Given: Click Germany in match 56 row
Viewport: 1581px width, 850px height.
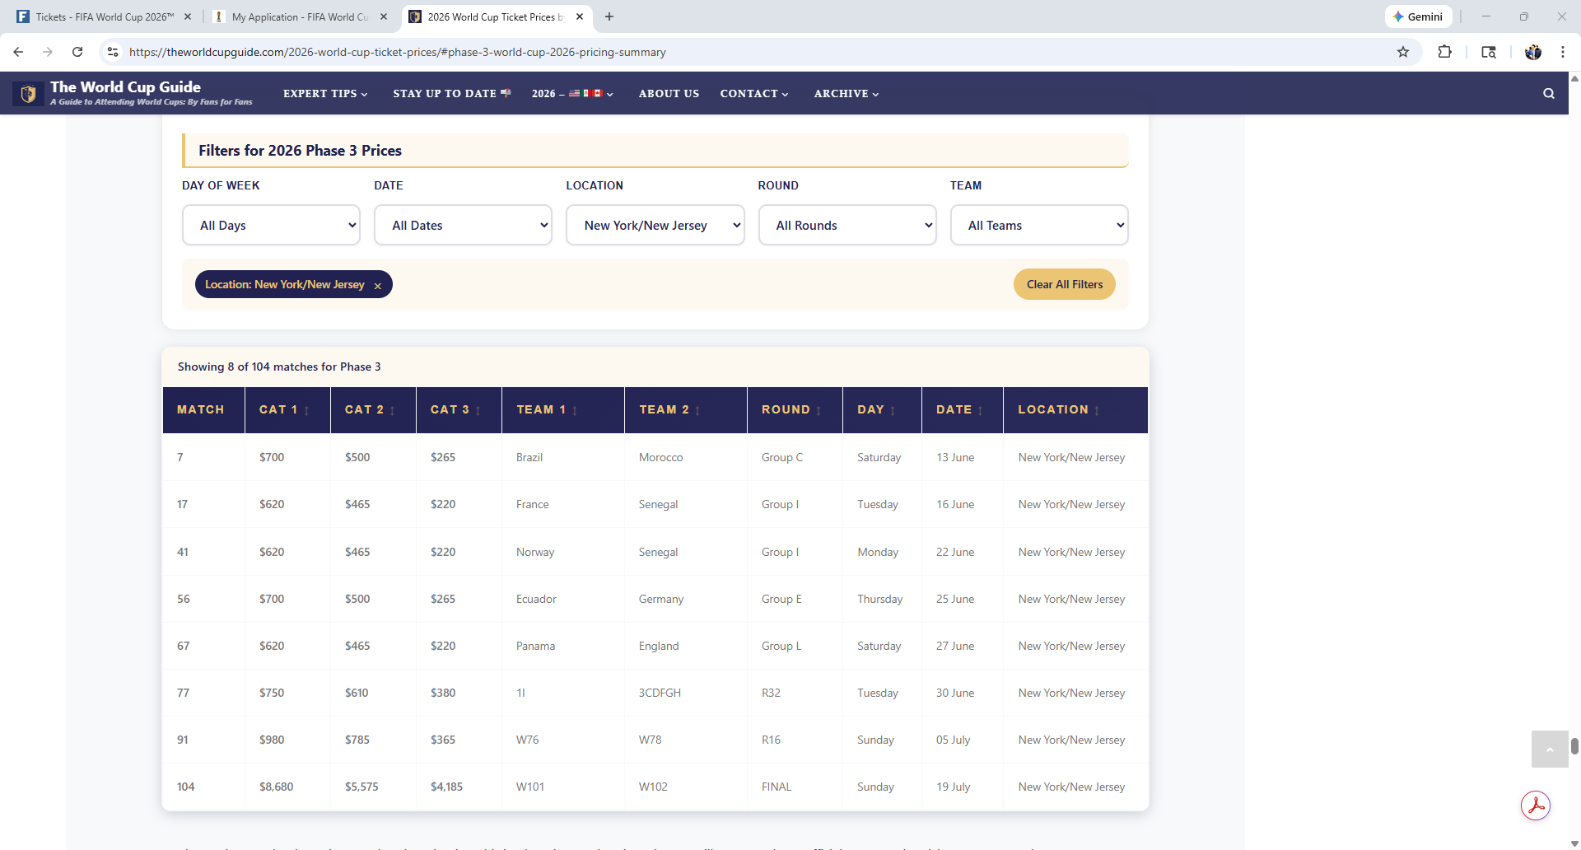Looking at the screenshot, I should 660,599.
